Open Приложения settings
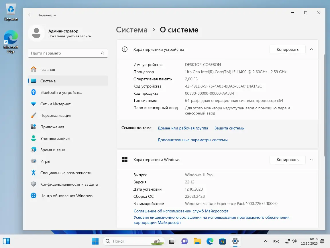The width and height of the screenshot is (330, 248). click(x=68, y=127)
